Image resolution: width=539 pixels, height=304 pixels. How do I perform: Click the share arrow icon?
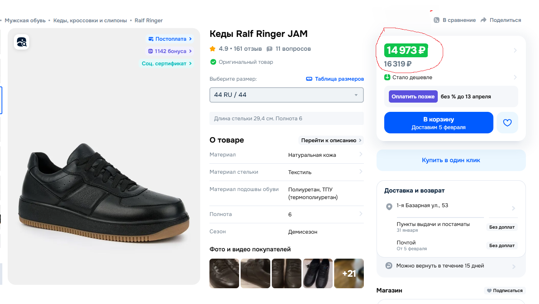pyautogui.click(x=484, y=20)
